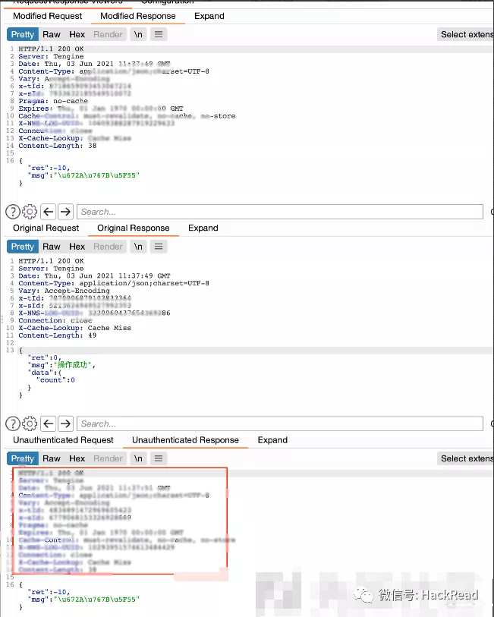Switch to Hex view in Unauthenticated Response pane
Screen dimensions: 494x617
77,459
